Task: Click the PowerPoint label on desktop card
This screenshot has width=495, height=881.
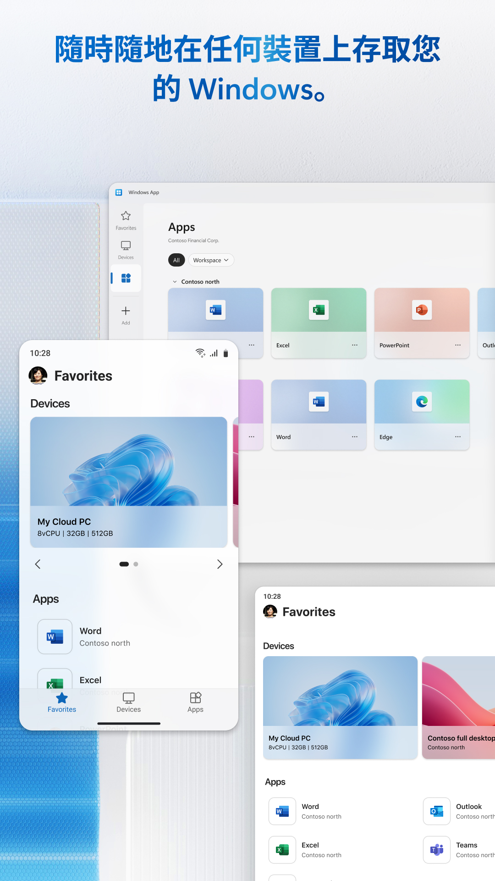Action: pos(394,346)
